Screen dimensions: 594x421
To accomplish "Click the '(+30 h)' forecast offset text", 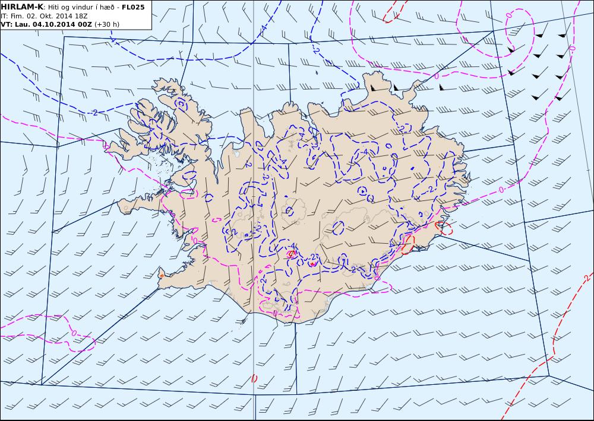I will click(106, 24).
